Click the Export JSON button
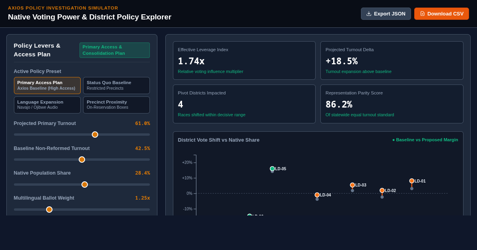Image resolution: width=477 pixels, height=250 pixels. coord(386,13)
